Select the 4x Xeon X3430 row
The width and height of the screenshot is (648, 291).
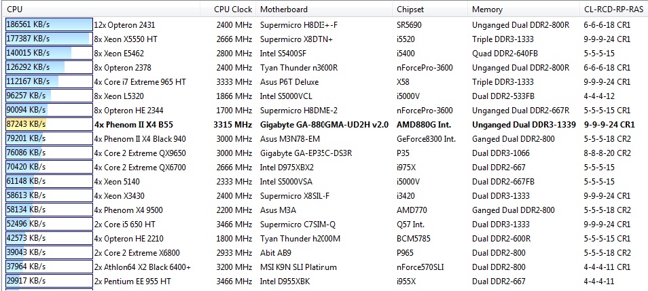122,195
